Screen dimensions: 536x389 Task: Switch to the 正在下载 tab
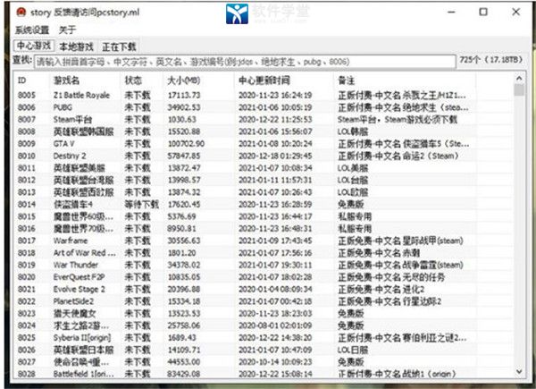(x=120, y=47)
